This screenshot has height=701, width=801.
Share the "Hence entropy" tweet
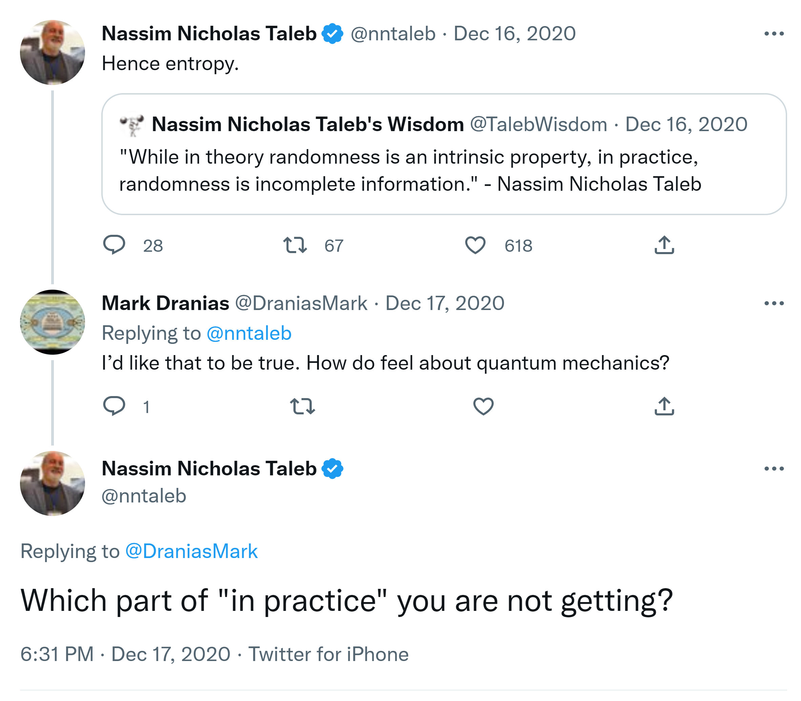664,245
